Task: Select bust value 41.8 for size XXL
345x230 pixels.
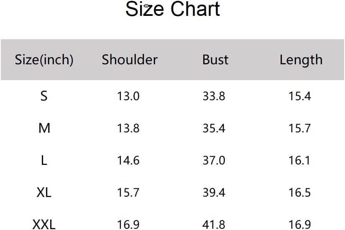Action: [x=214, y=225]
